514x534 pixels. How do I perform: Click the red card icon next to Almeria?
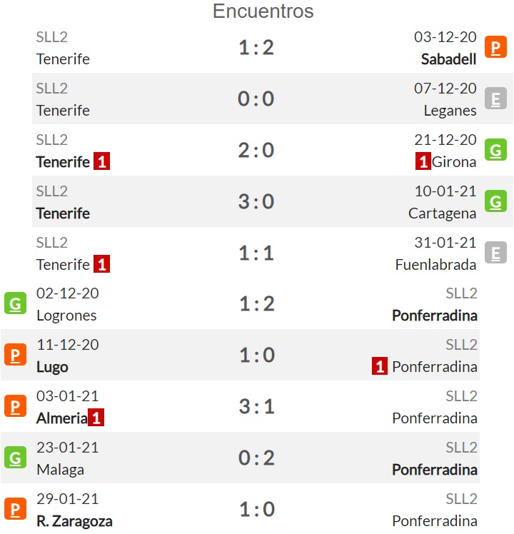[x=96, y=418]
